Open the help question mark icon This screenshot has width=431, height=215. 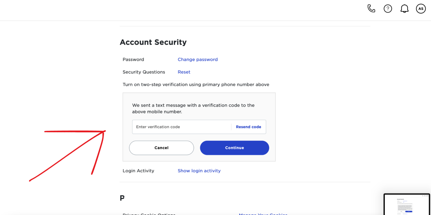click(x=388, y=8)
